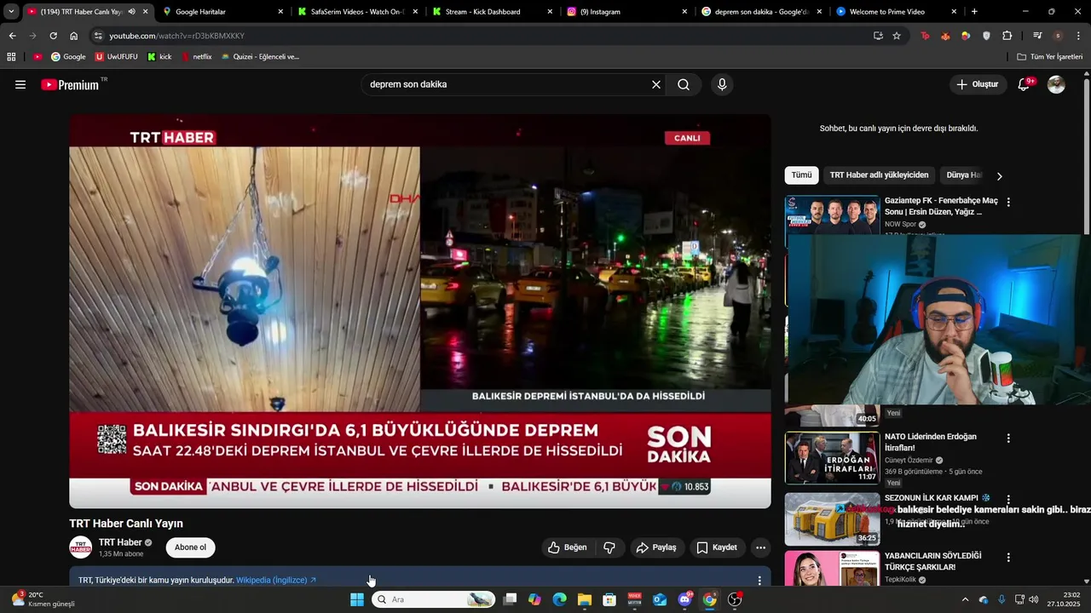Open Chrome three-dot menu
The width and height of the screenshot is (1091, 613).
(x=1078, y=36)
